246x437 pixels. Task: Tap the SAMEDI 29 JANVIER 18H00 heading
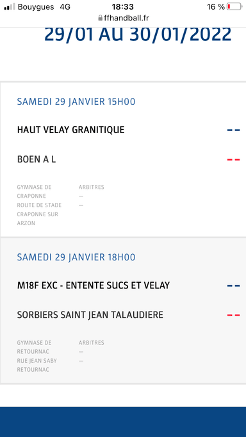tap(76, 257)
